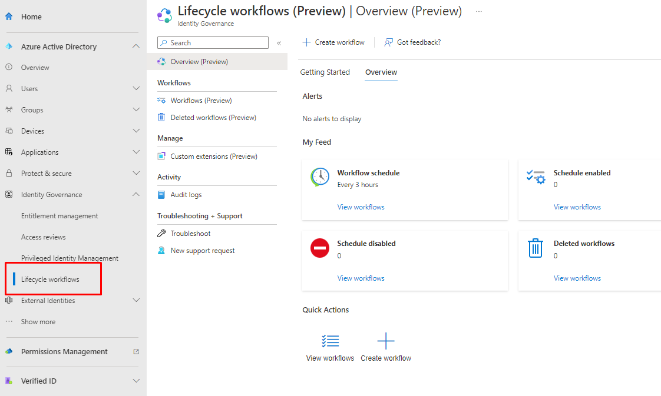Select Audit logs in Activity section
661x396 pixels.
pyautogui.click(x=186, y=195)
